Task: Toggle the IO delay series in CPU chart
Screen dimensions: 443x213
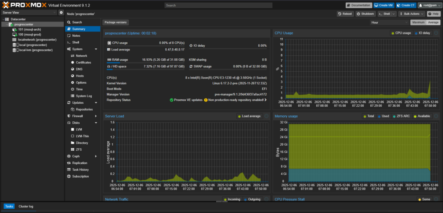Action: (422, 33)
